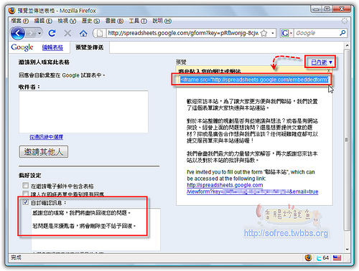Click the Twitter bird icon in status bar
This screenshot has width=359, height=271.
pyautogui.click(x=319, y=258)
